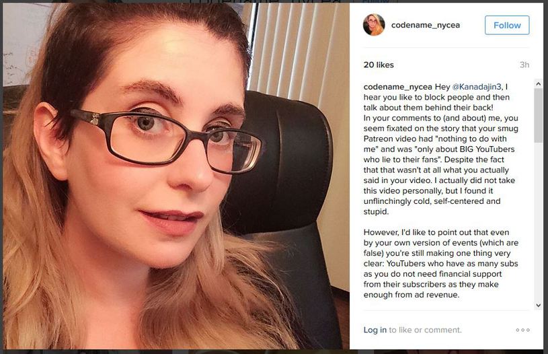The width and height of the screenshot is (548, 354).
Task: View the 20 likes list
Action: [x=379, y=65]
